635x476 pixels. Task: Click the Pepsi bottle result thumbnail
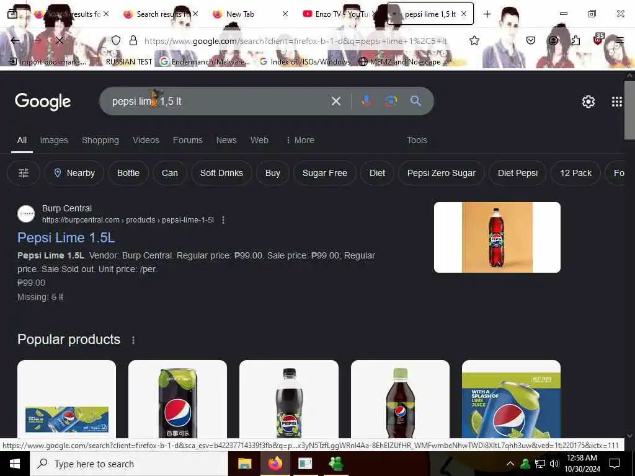pyautogui.click(x=497, y=237)
